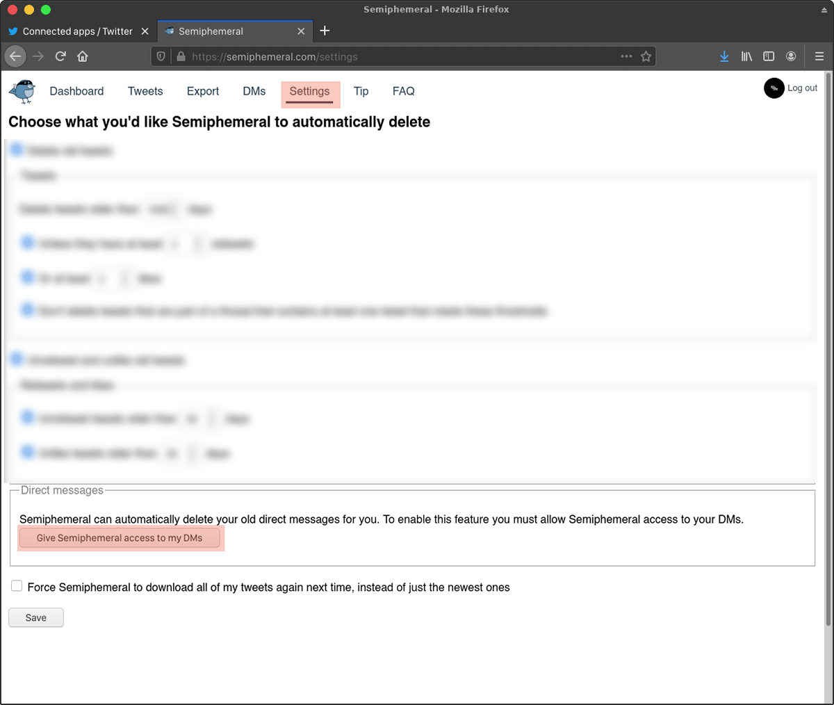This screenshot has height=705, width=834.
Task: Open the Firefox Account icon
Action: [791, 56]
